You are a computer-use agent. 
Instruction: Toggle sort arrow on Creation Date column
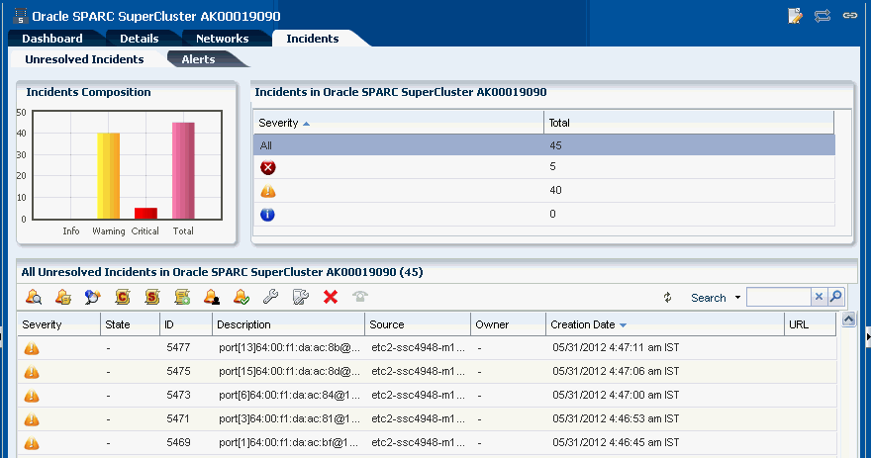tap(623, 325)
